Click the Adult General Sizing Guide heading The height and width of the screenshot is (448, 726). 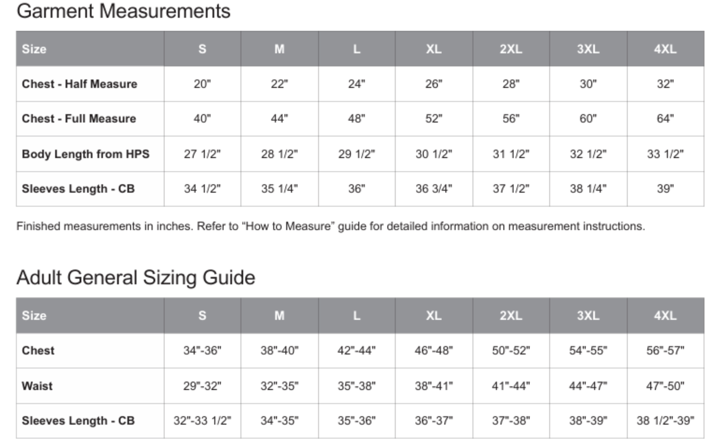[136, 278]
